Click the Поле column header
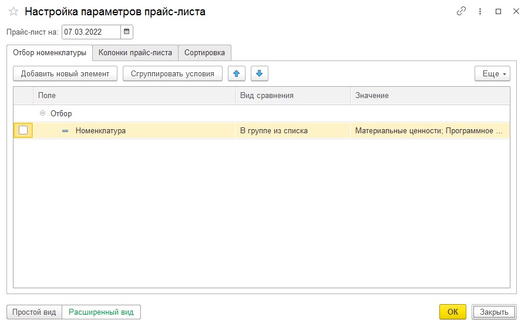 click(x=134, y=95)
